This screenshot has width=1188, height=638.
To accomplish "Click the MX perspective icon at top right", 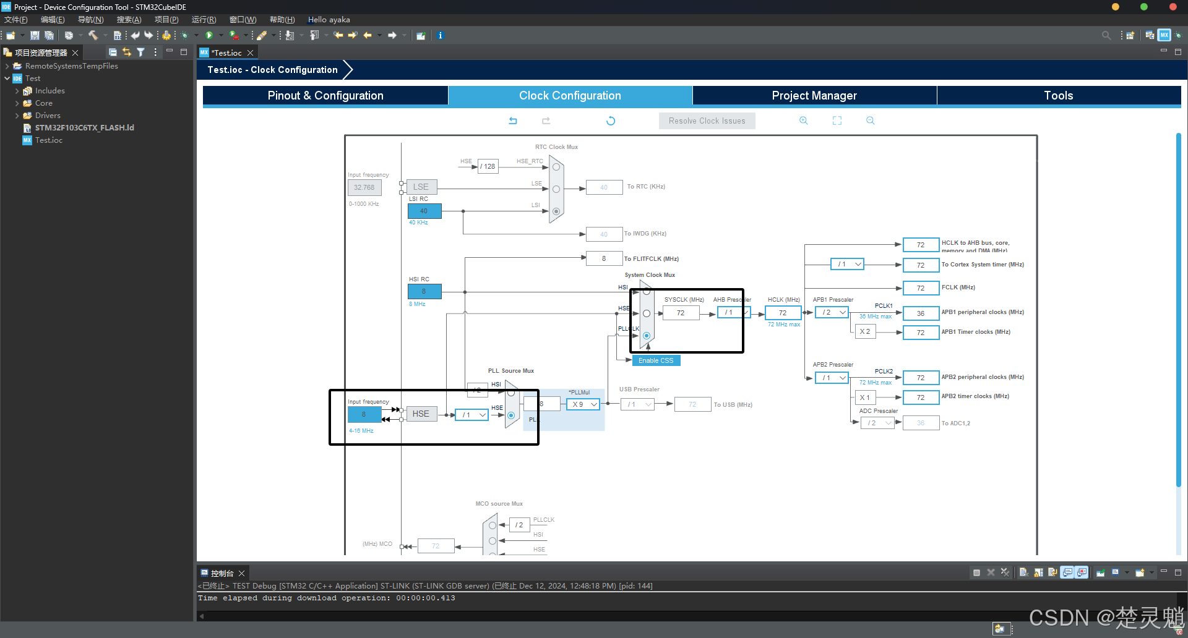I will 1164,35.
